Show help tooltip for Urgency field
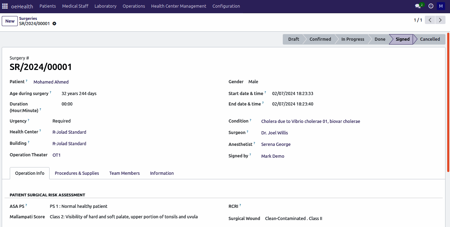The image size is (450, 227). (x=29, y=120)
